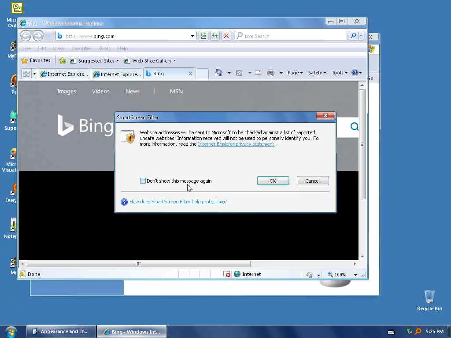Go to Home page icon

218,73
